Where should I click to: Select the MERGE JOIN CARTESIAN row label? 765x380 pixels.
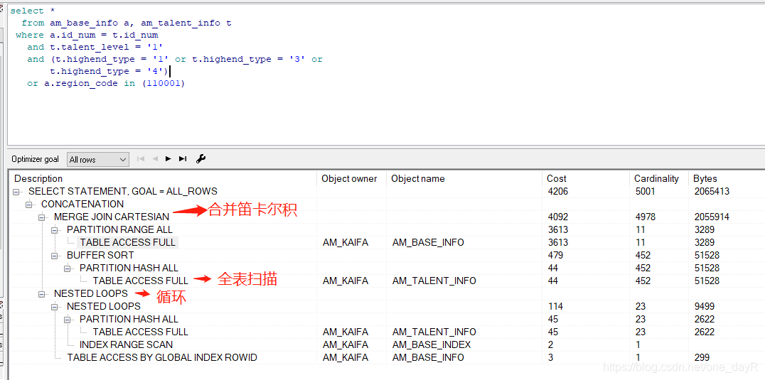tap(112, 217)
